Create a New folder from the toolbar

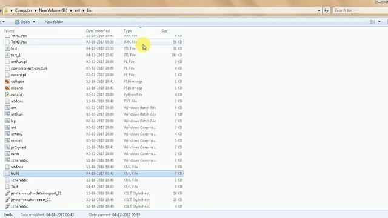(x=54, y=22)
